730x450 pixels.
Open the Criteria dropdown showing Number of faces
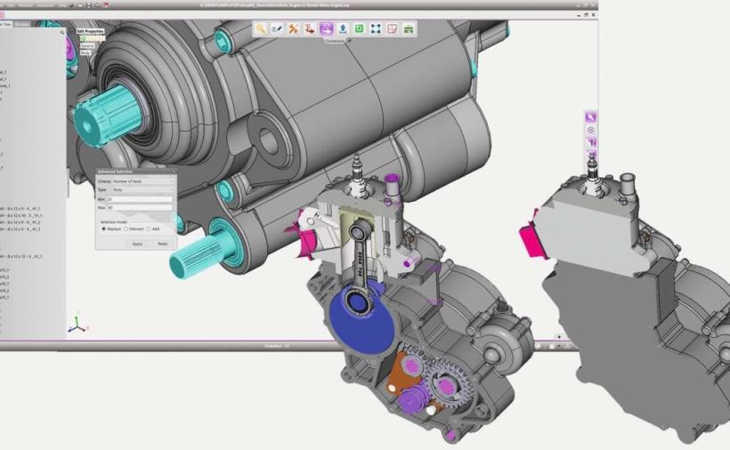click(142, 181)
